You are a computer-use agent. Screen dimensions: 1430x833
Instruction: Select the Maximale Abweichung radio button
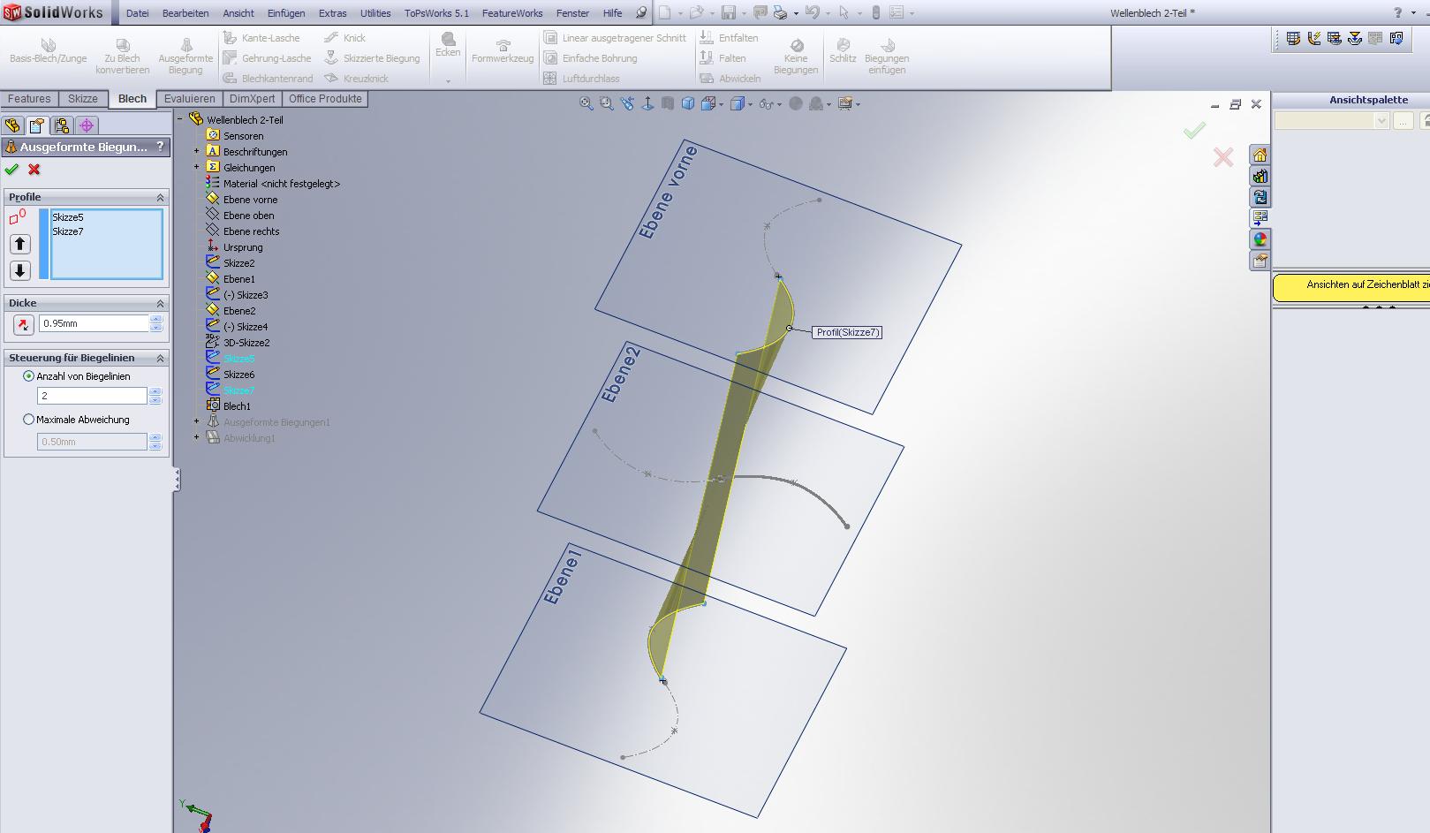[x=29, y=420]
